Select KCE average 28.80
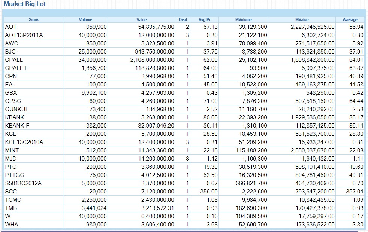The image size is (368, 232). [x=356, y=134]
